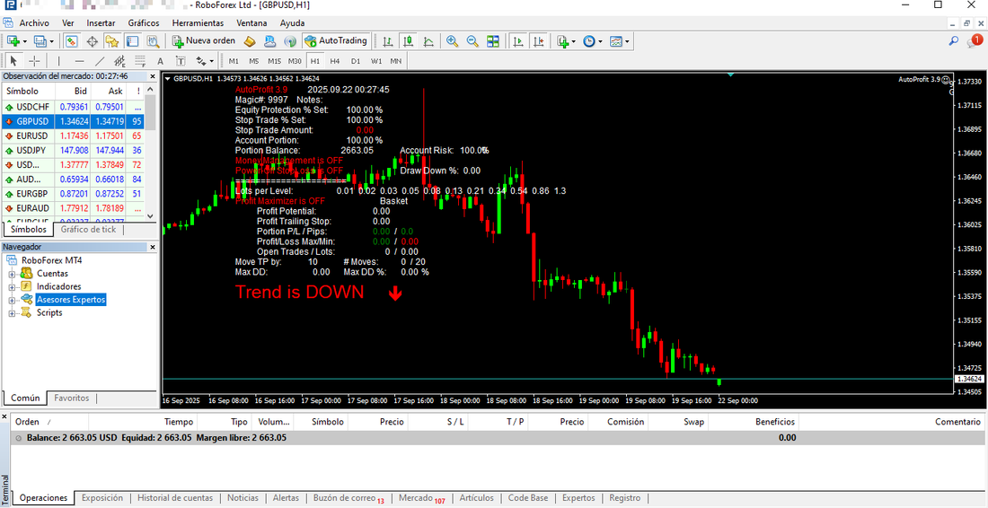This screenshot has width=988, height=508.
Task: Switch to Favoritos navigator tab
Action: (72, 398)
